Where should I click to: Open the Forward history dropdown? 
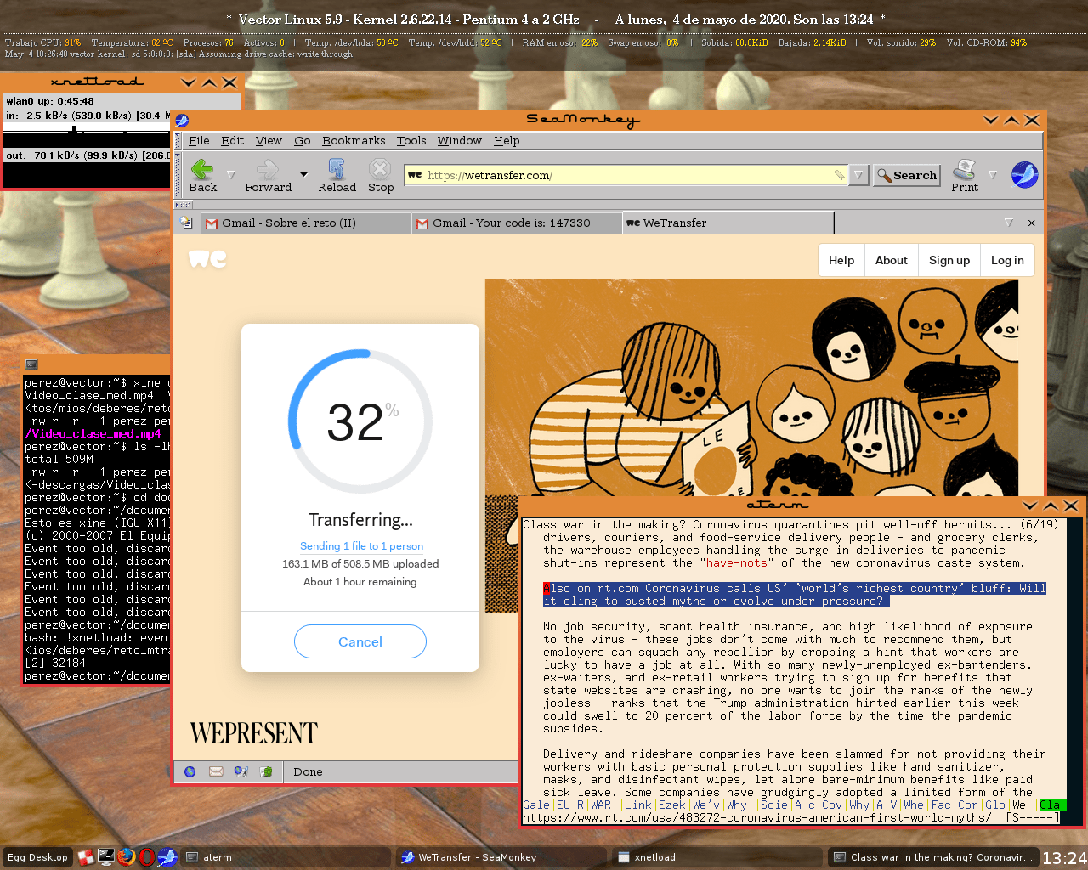[303, 175]
